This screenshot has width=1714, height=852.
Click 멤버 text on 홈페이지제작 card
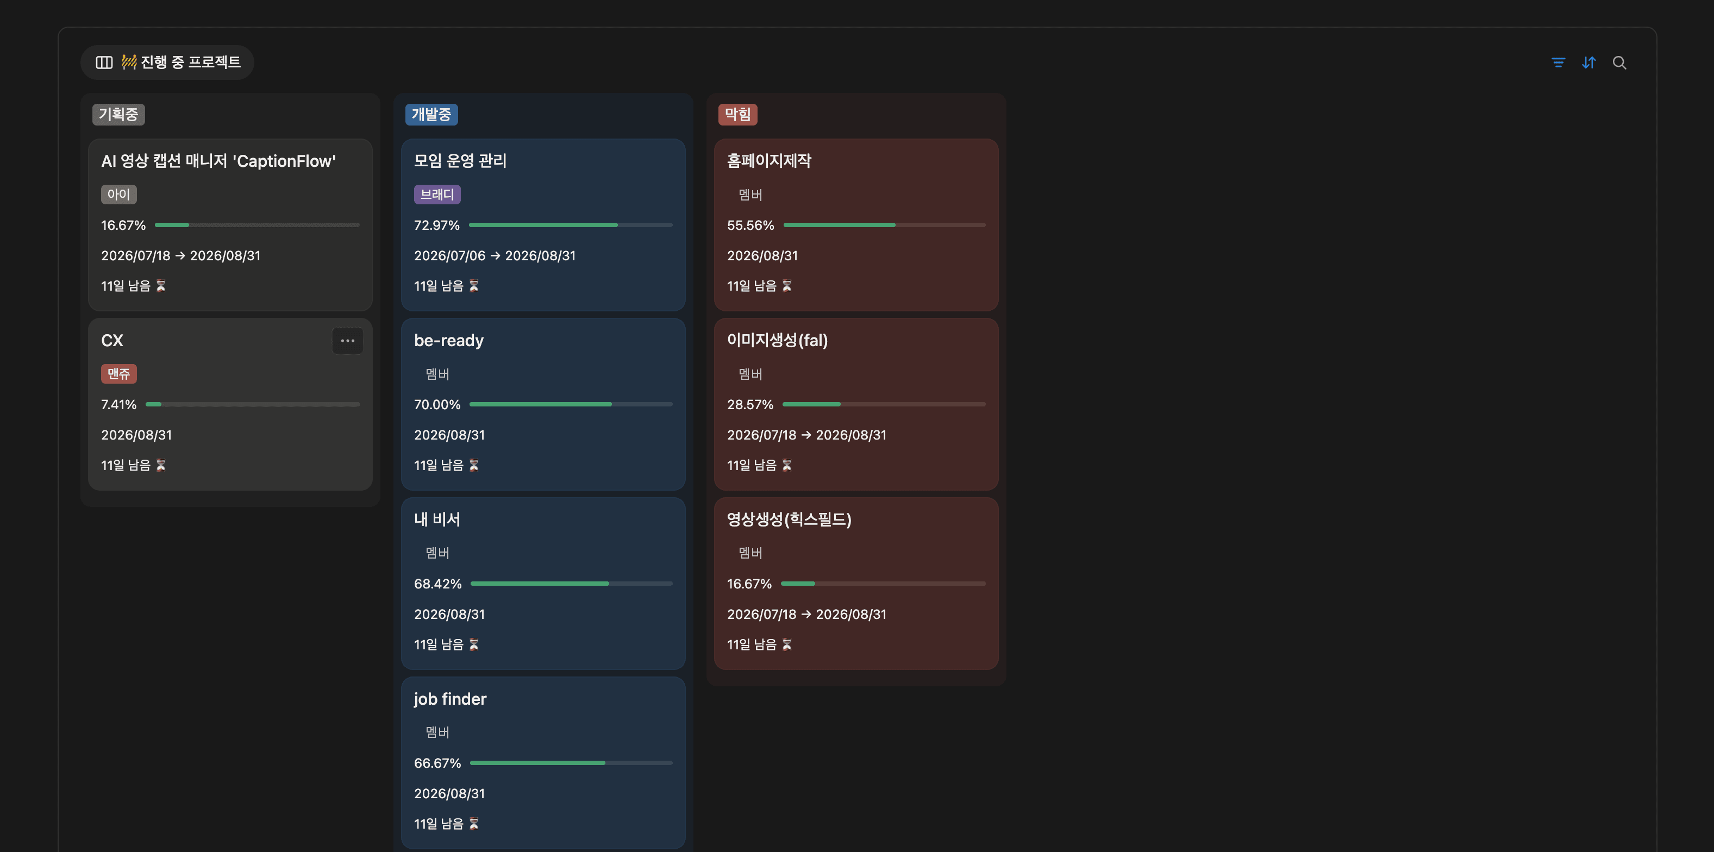coord(750,194)
